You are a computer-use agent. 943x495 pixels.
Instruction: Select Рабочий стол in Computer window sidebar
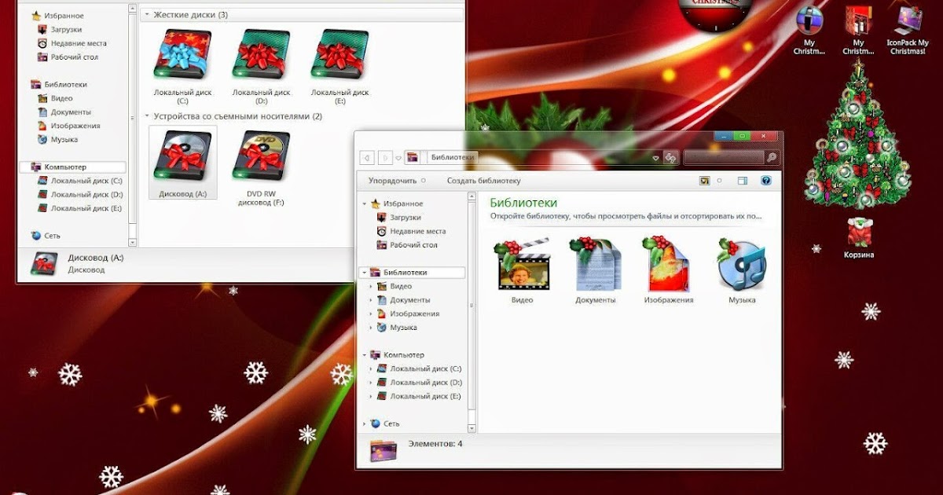coord(68,57)
